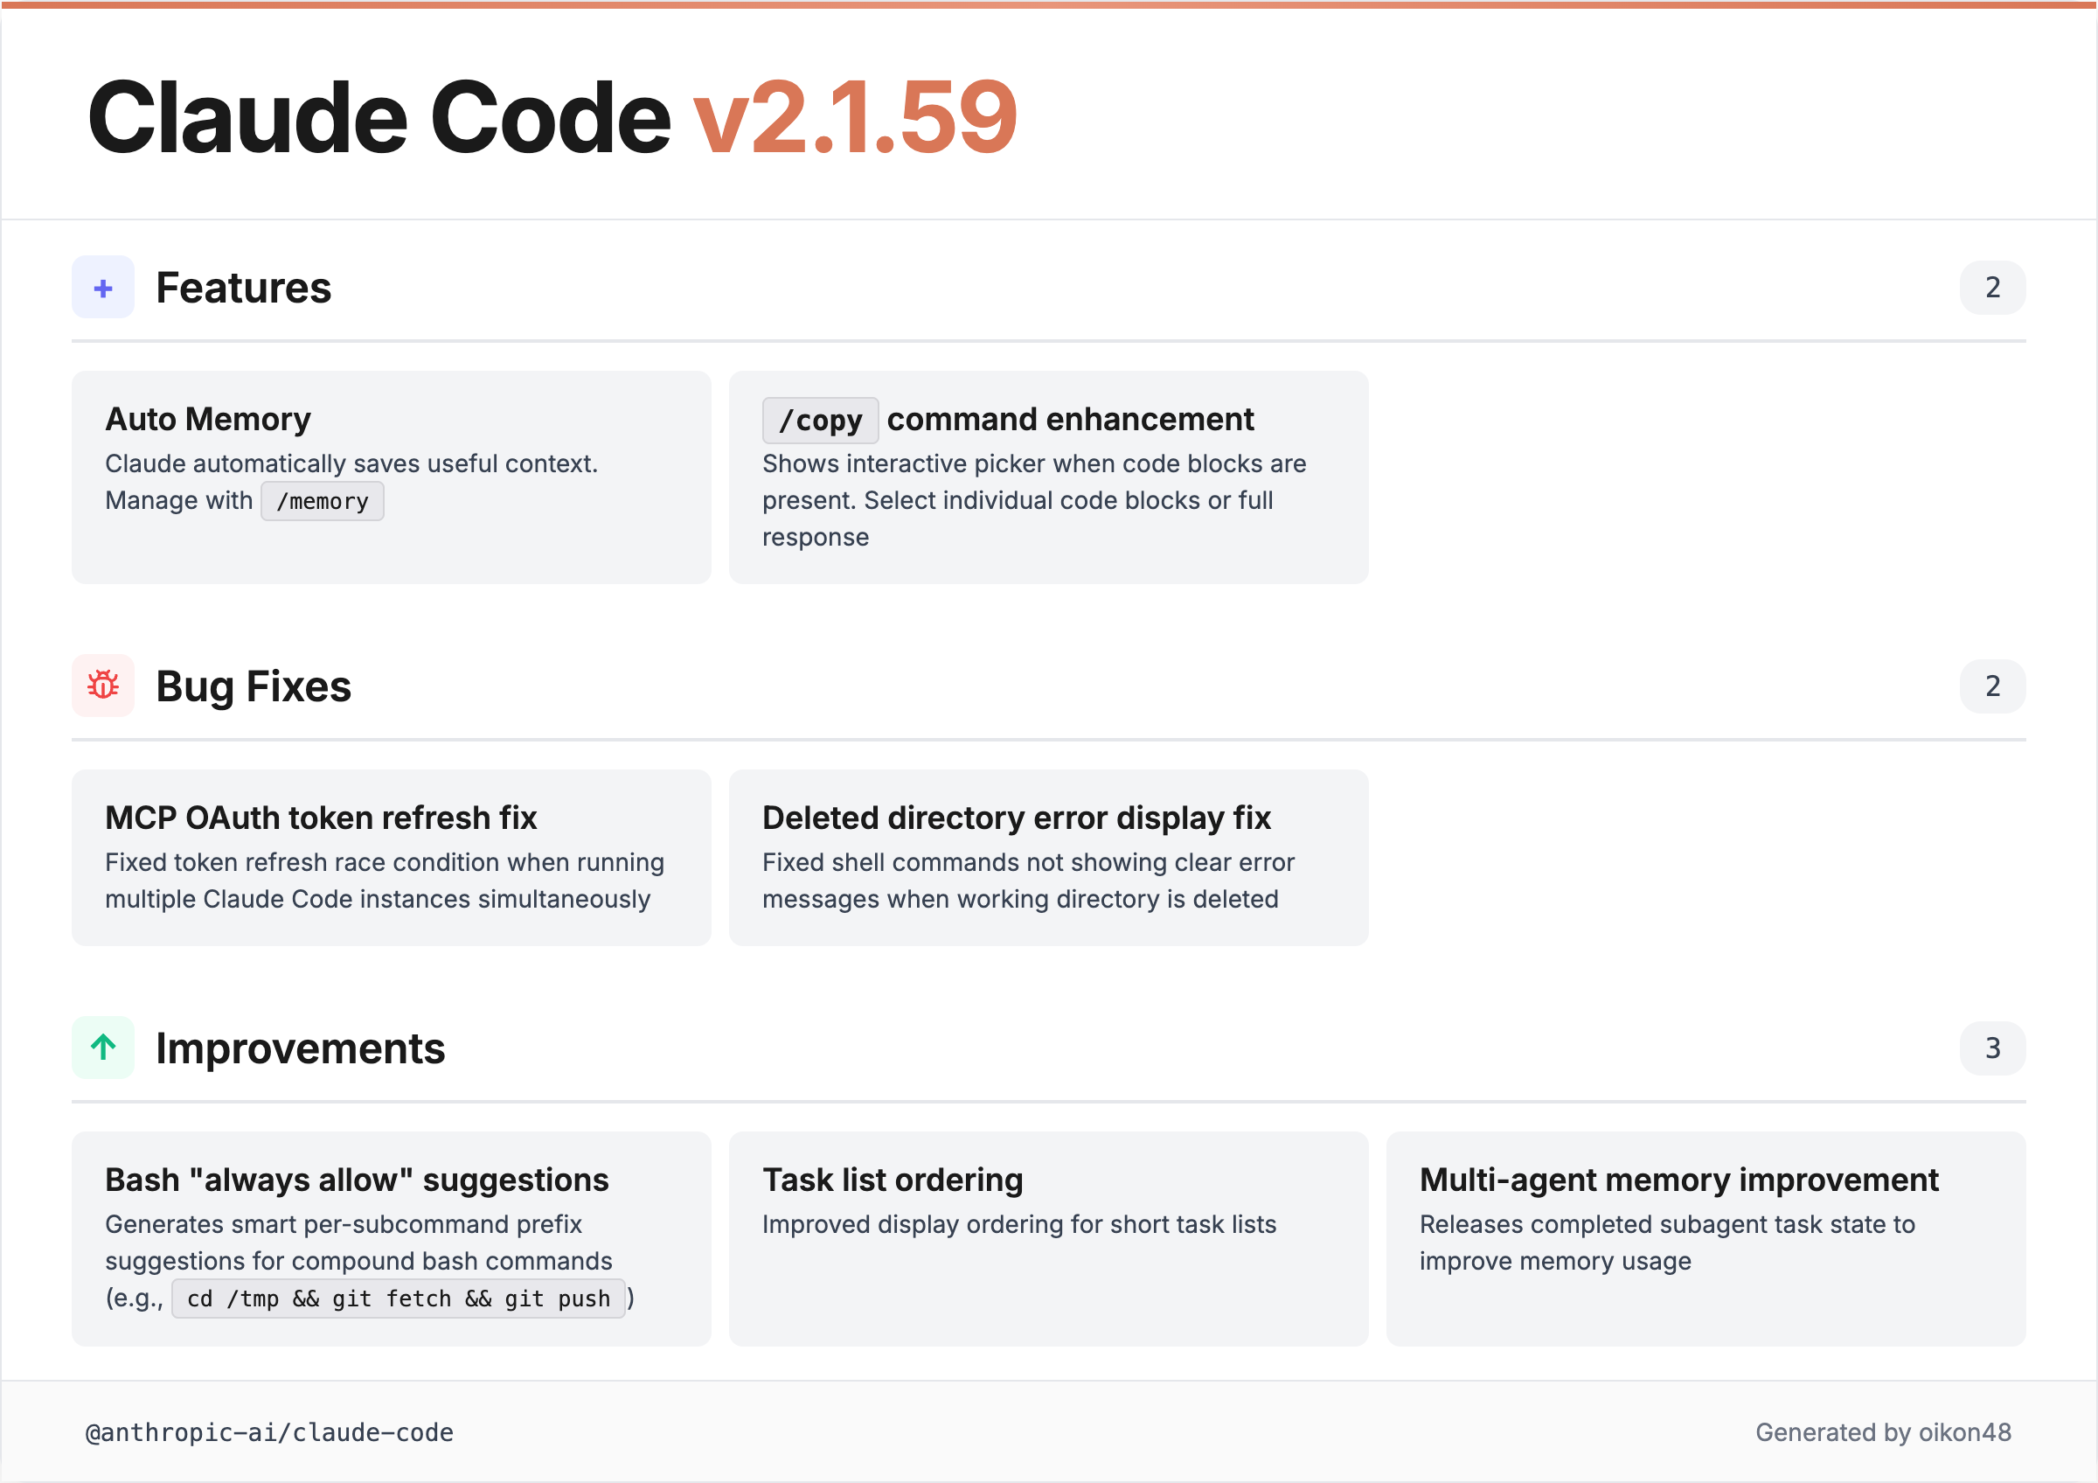This screenshot has height=1483, width=2098.
Task: Click the @anthropic-ai/claude-code footer text
Action: click(x=269, y=1431)
